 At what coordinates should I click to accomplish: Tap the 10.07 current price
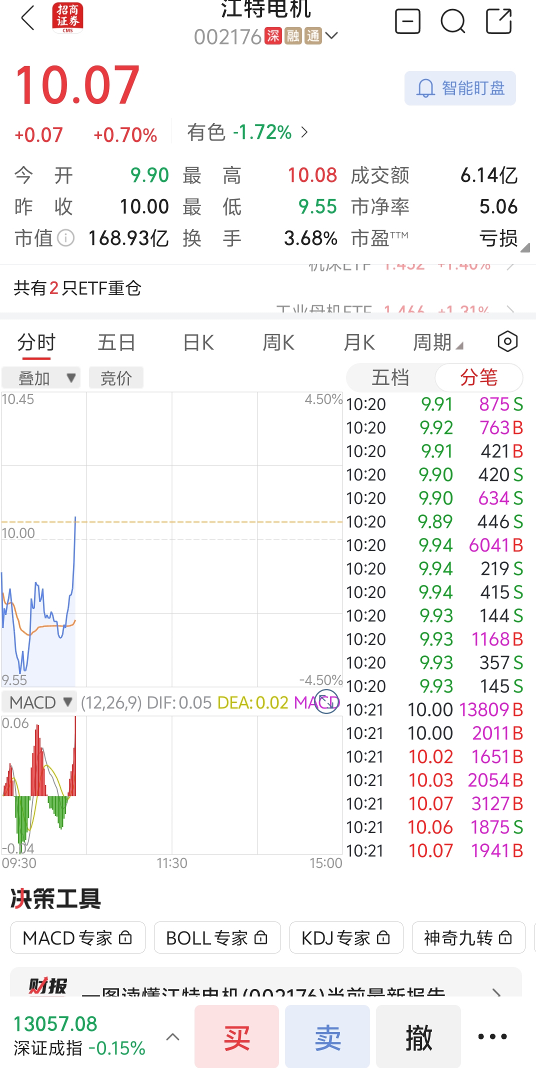pyautogui.click(x=77, y=85)
